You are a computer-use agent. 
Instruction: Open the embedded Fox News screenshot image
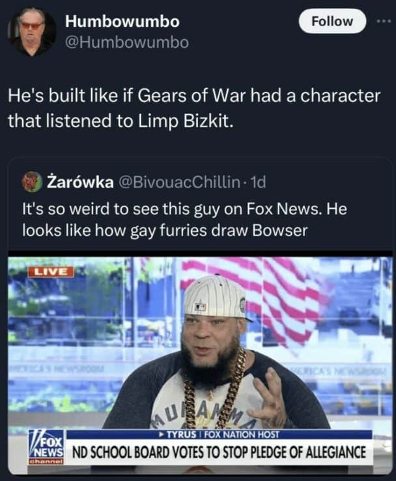click(x=200, y=363)
